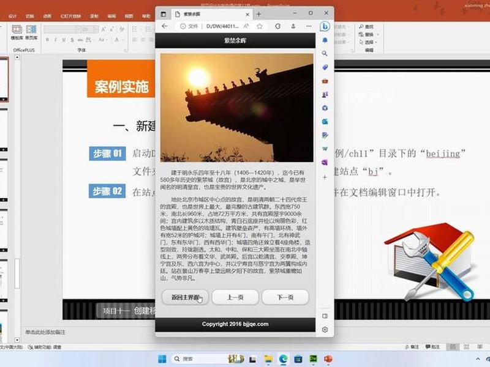490x367 pixels.
Task: Open the 动画 ribbon tab in PowerPoint
Action: pos(47,16)
